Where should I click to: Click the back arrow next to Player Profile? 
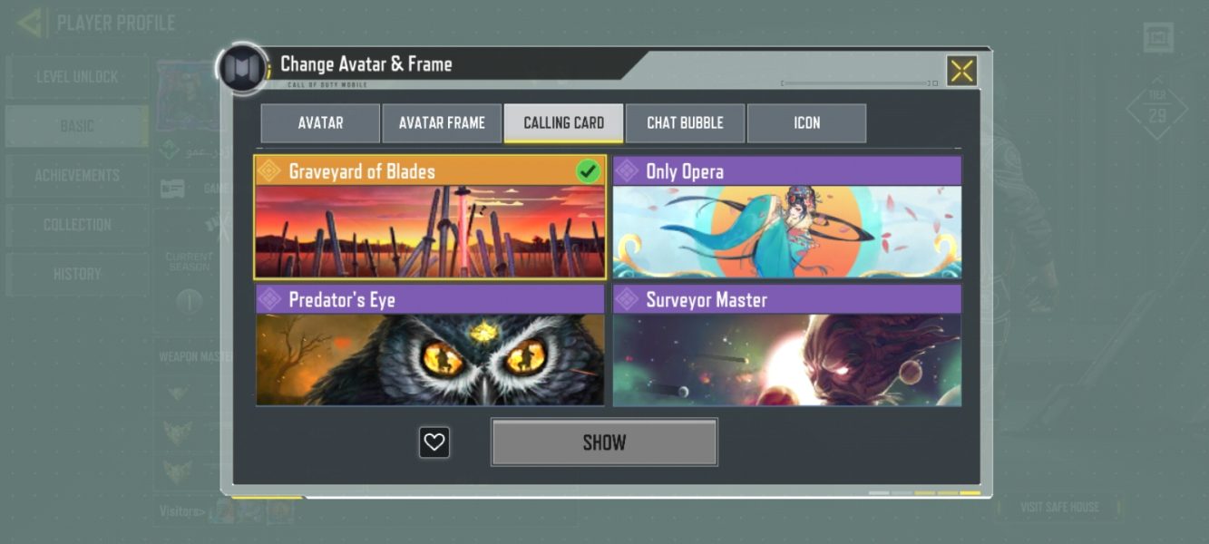point(30,23)
